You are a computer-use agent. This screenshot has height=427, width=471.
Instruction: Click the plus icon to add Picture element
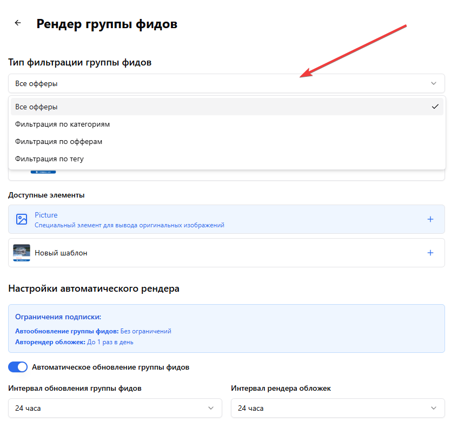[430, 219]
